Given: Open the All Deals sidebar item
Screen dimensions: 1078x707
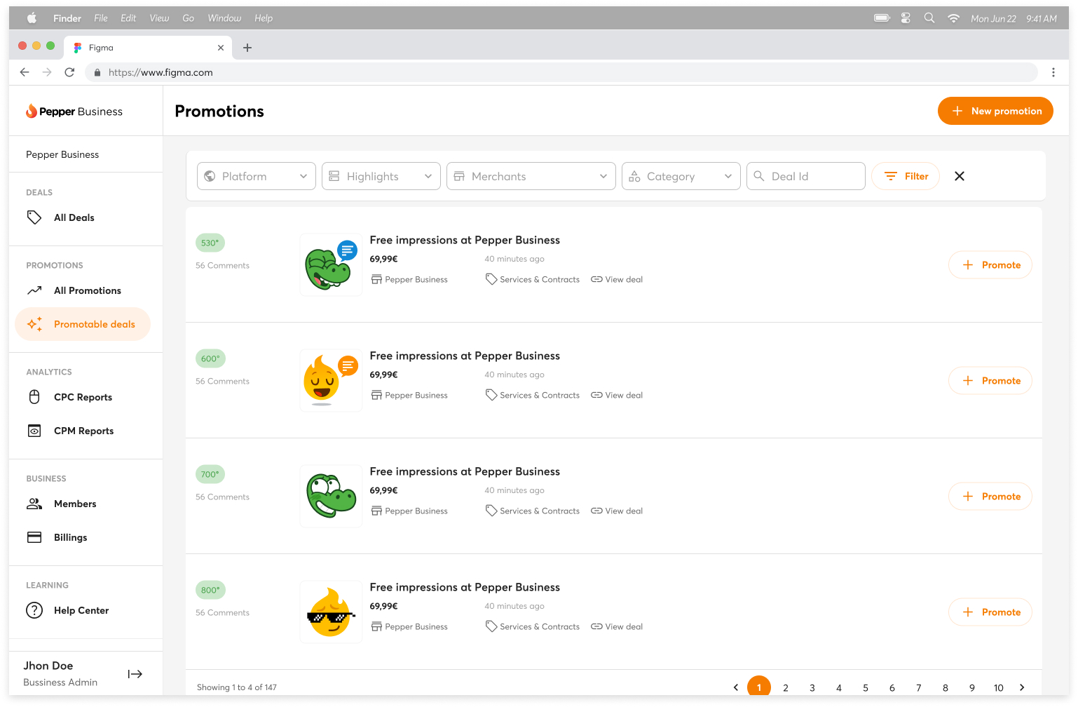Looking at the screenshot, I should 83,217.
